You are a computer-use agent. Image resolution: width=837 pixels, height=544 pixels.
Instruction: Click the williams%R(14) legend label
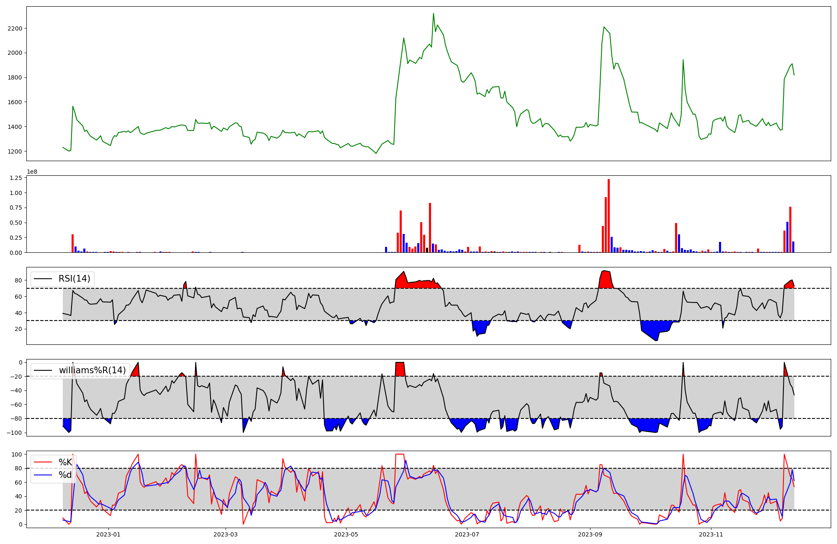click(92, 370)
